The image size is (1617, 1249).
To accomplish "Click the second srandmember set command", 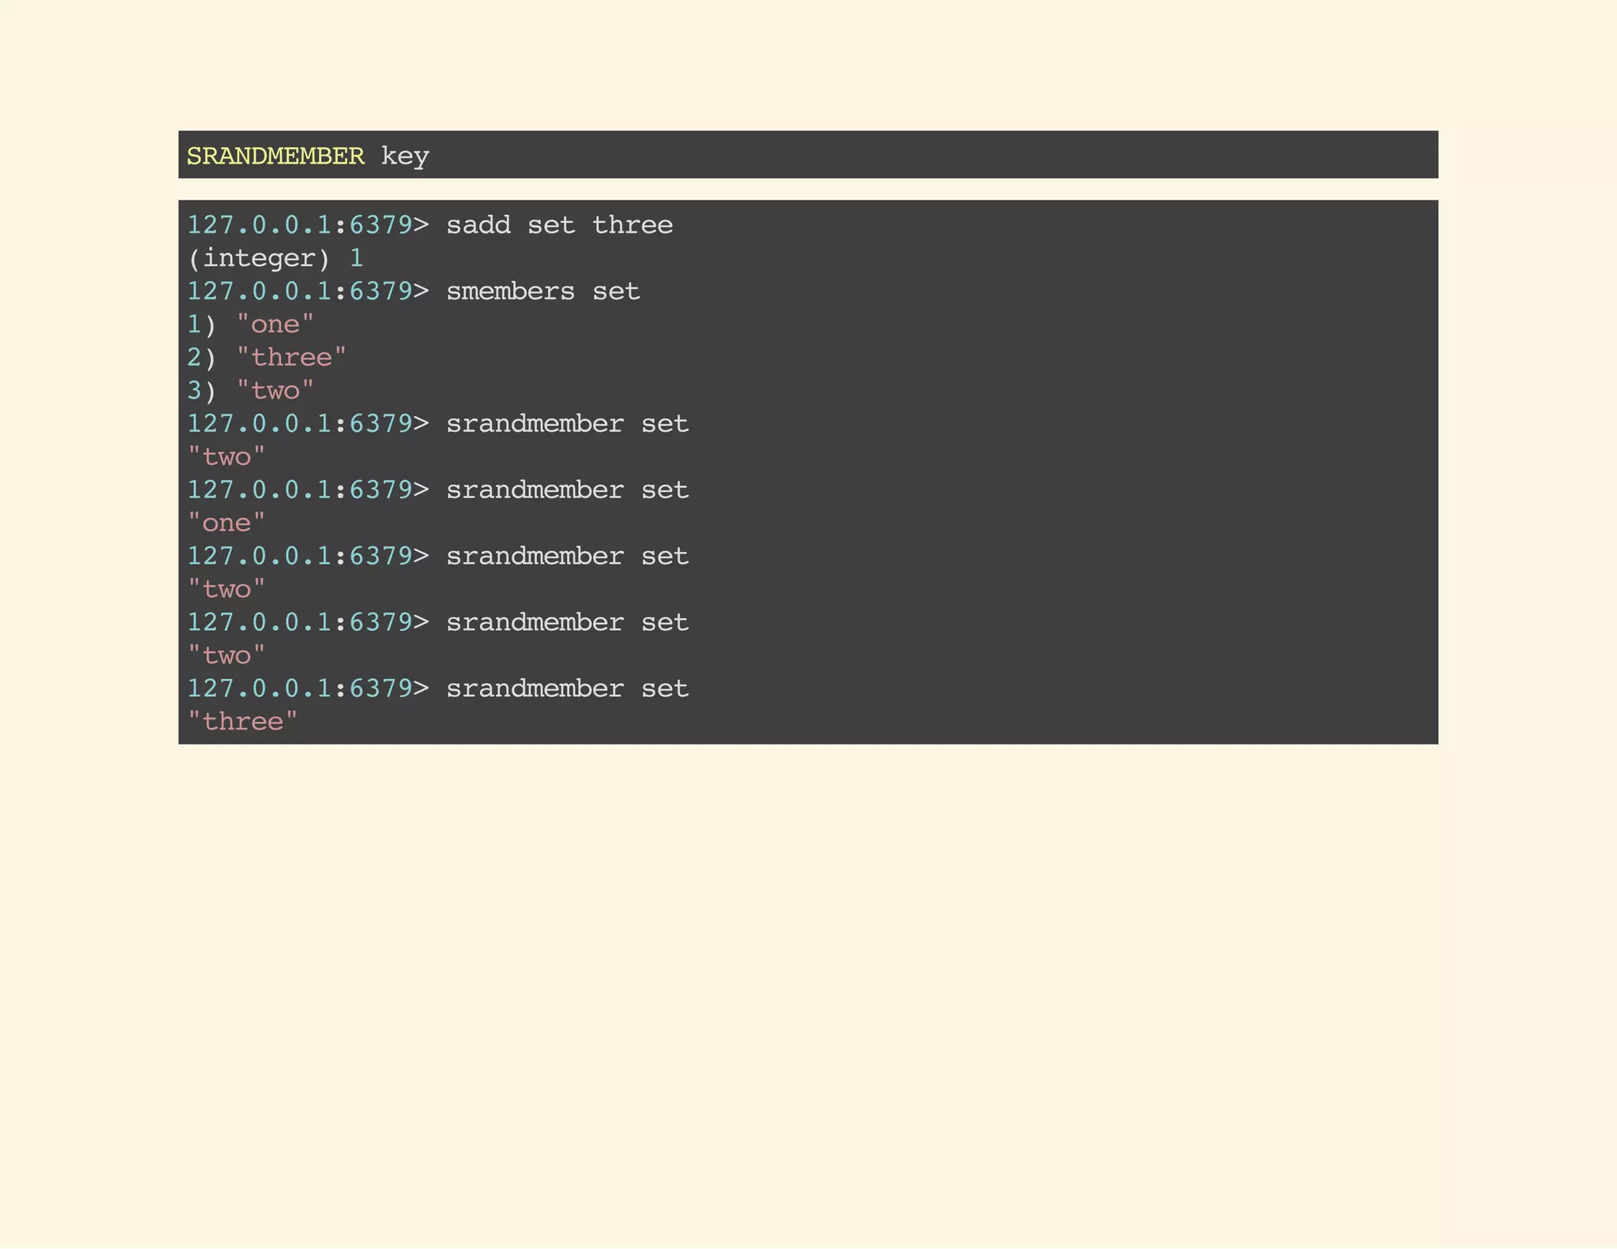I will tap(567, 490).
